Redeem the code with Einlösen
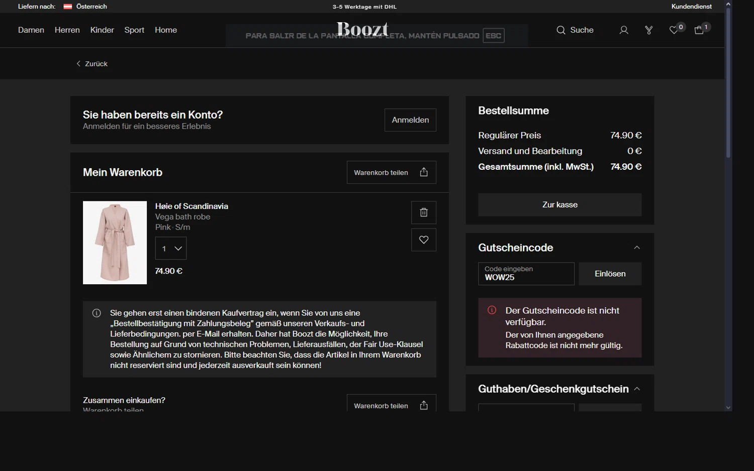Screen dimensions: 754x471 pyautogui.click(x=610, y=274)
